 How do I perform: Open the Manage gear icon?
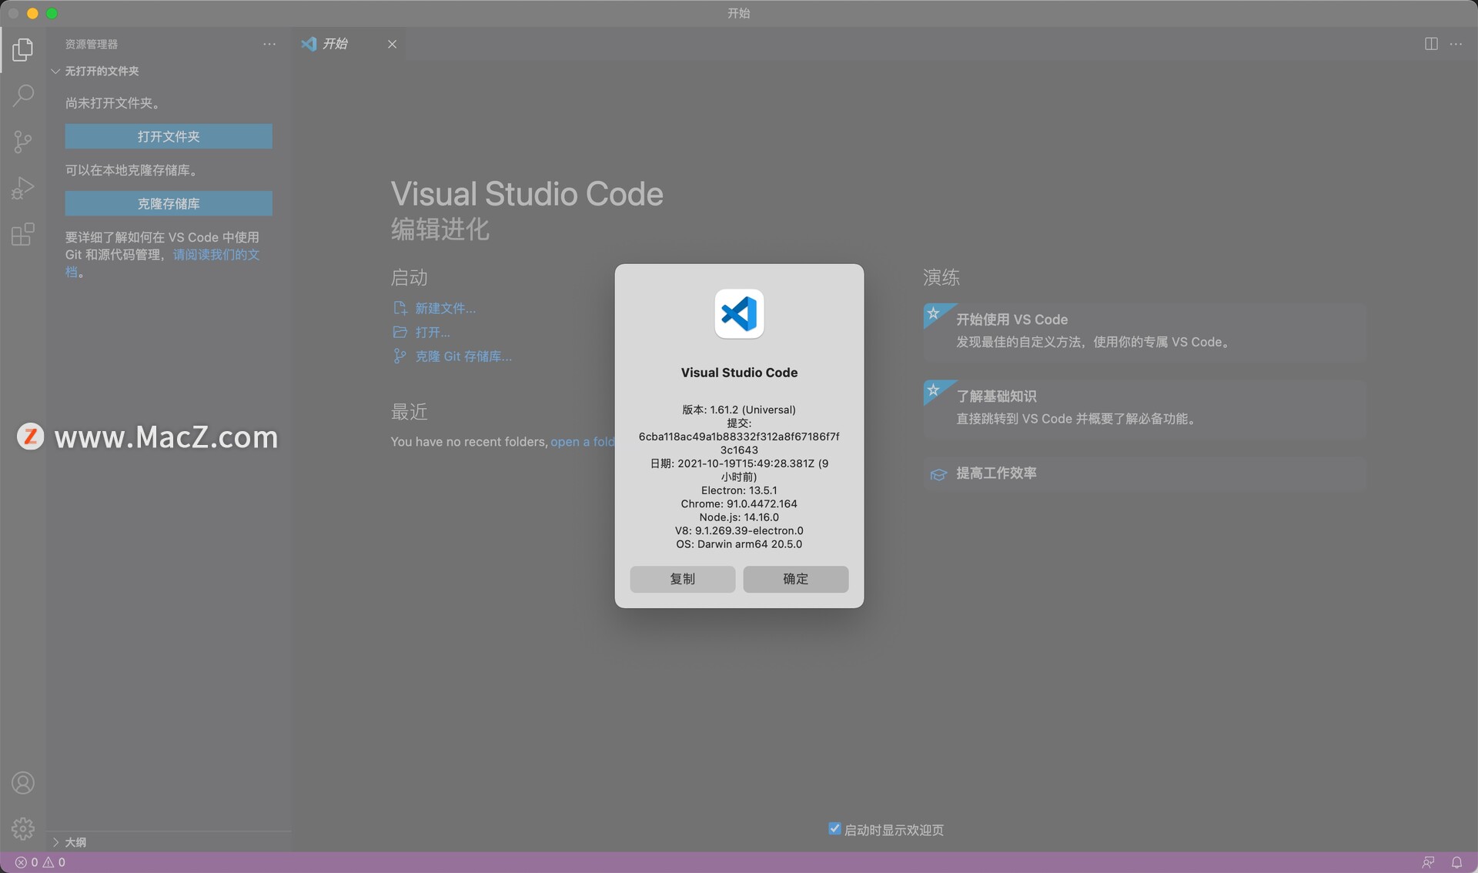(23, 828)
